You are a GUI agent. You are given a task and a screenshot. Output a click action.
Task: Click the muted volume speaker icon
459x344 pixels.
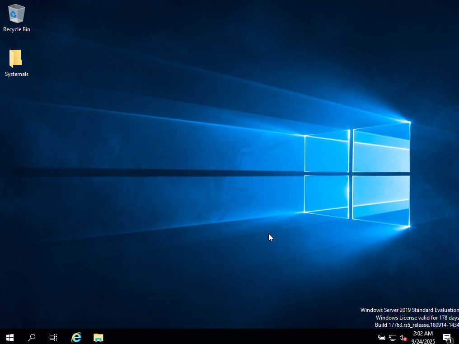[x=403, y=338]
